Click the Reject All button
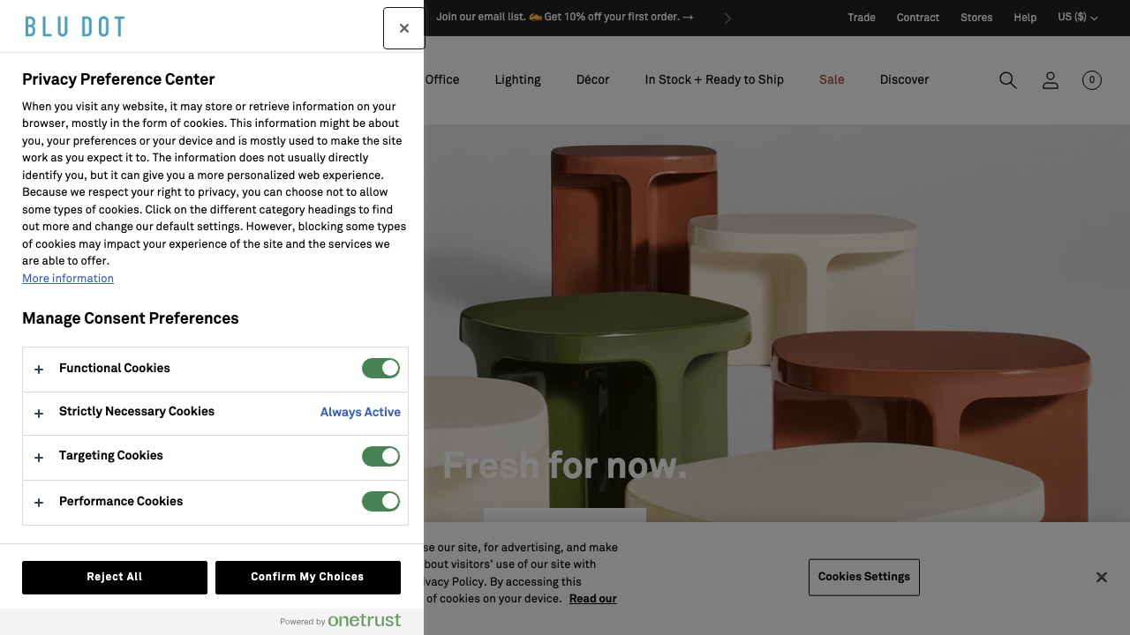This screenshot has height=635, width=1130. 115,577
